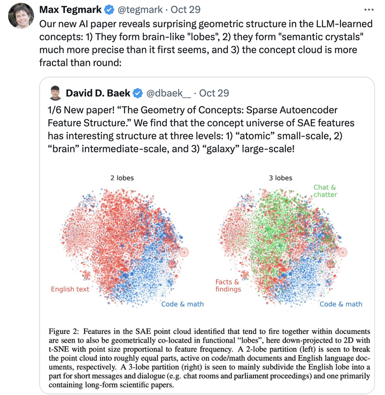The image size is (385, 395).
Task: Click the verified badge beside David D. Baek
Action: (137, 94)
